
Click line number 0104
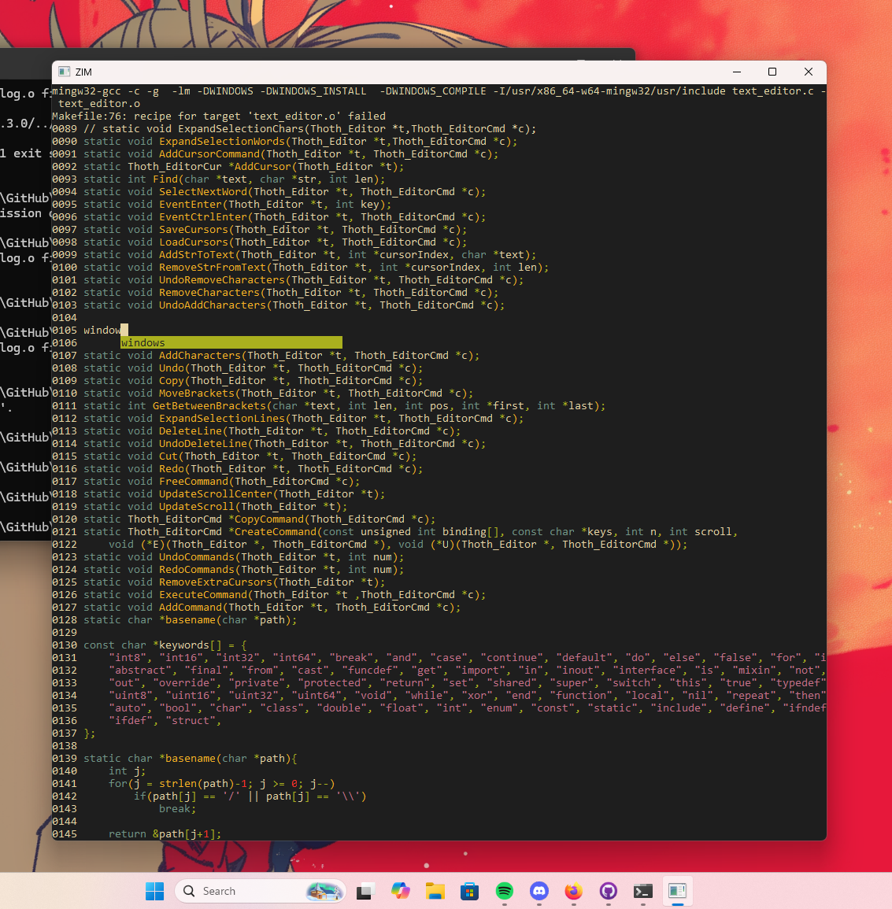click(x=65, y=318)
